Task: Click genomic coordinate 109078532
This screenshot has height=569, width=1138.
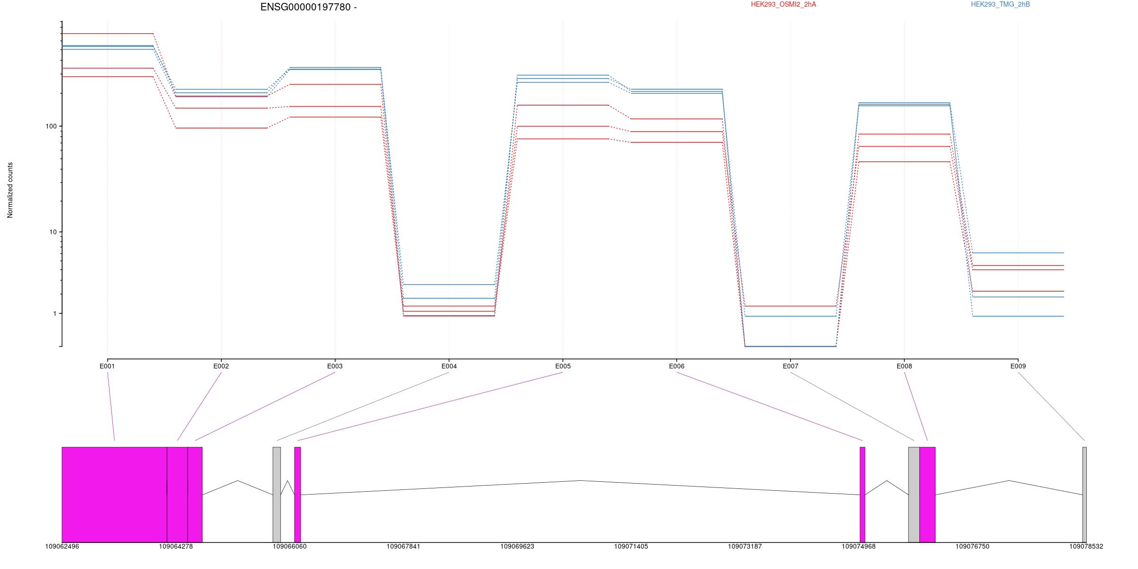Action: [x=1086, y=546]
